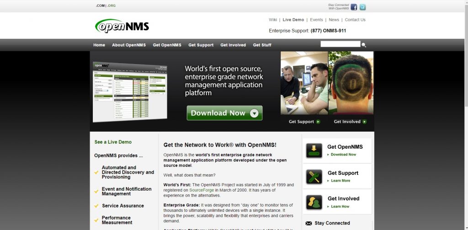Click the OpenNMS dashboard screenshot thumbnail
Screen dimensions: 468x230
click(x=130, y=92)
